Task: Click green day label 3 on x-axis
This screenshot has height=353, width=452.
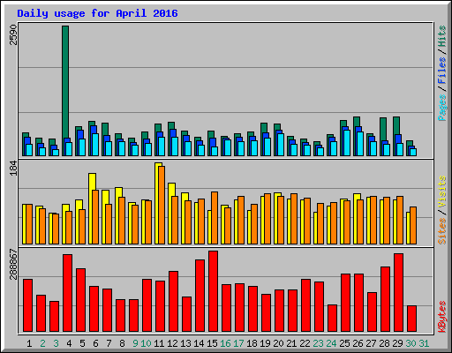Action: pyautogui.click(x=56, y=343)
